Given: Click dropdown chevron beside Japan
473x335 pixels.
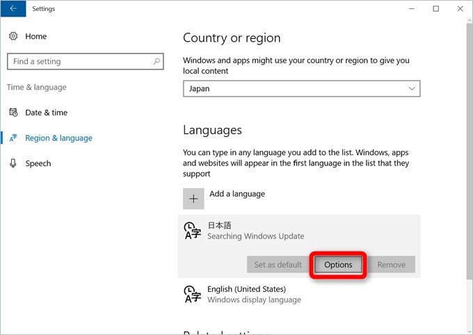Looking at the screenshot, I should (x=412, y=89).
